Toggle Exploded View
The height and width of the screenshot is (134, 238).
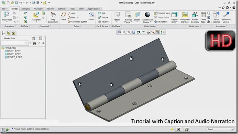click(162, 13)
